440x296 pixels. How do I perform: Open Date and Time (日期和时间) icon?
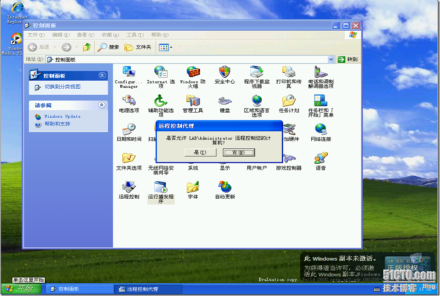point(129,132)
